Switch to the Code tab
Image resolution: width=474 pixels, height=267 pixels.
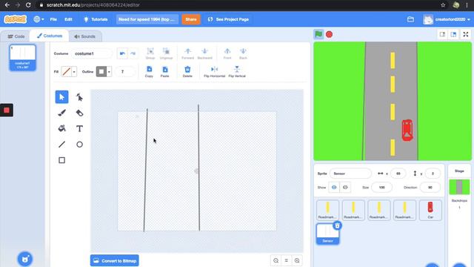point(16,36)
